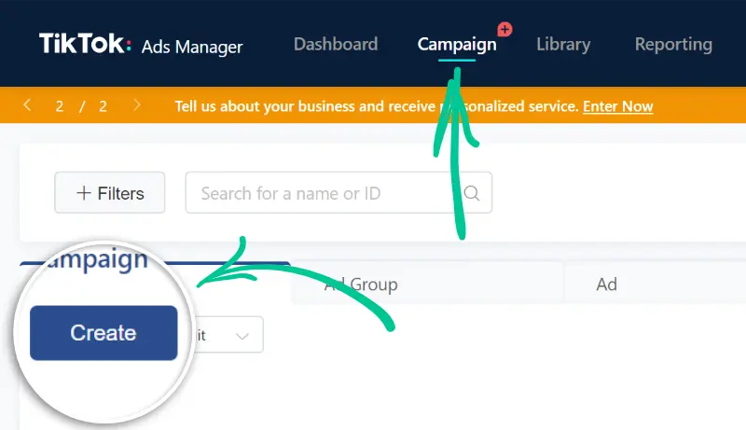Viewport: 746px width, 430px height.
Task: Click the 2 / 2 banner page indicator
Action: [x=81, y=106]
